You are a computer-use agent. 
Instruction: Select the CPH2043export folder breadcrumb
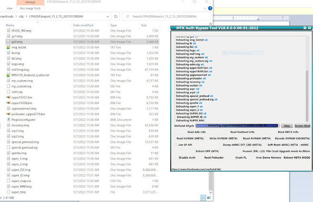pyautogui.click(x=56, y=17)
